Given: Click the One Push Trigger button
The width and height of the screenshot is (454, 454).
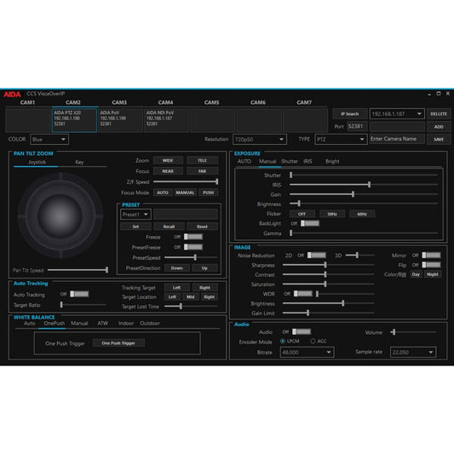Looking at the screenshot, I should coord(118,343).
